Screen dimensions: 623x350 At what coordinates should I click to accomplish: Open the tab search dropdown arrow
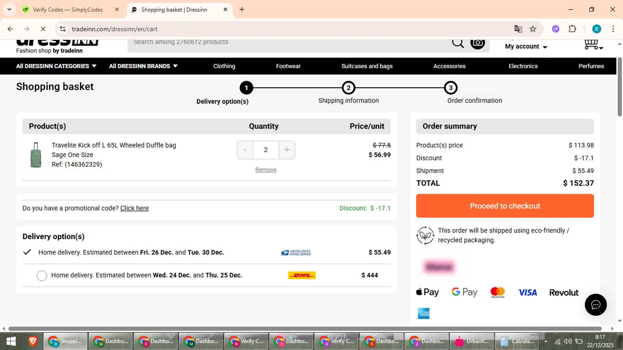pos(9,9)
